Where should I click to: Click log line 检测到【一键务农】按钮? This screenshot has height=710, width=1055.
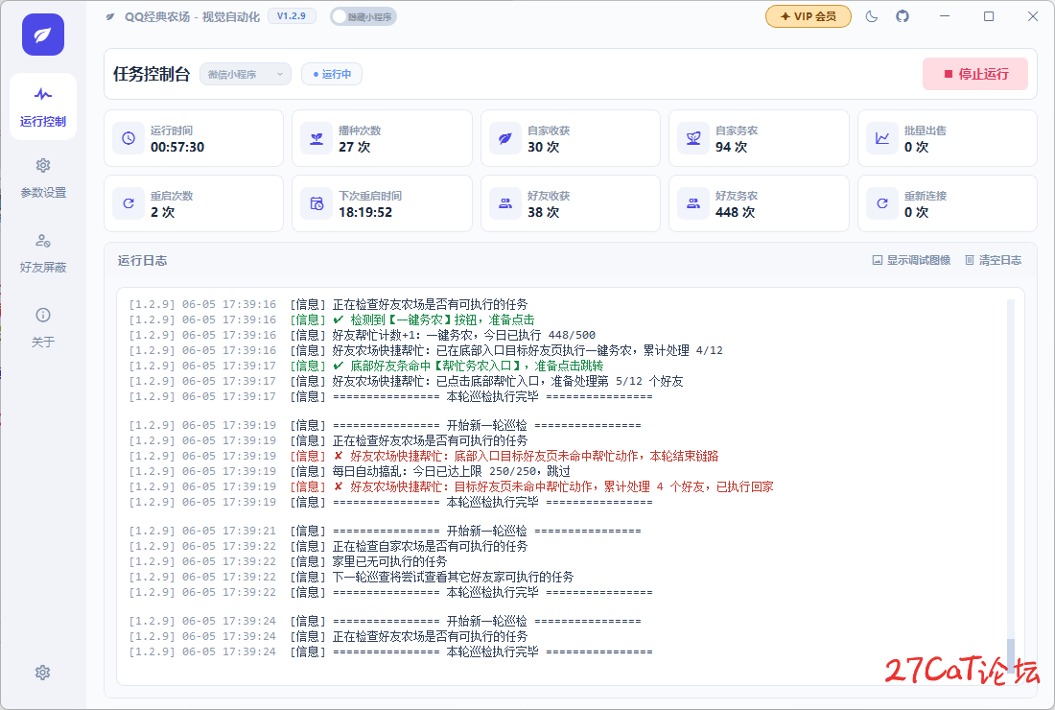click(x=332, y=319)
